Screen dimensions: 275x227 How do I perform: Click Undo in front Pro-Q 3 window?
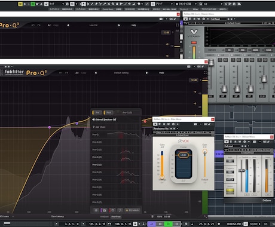[60, 73]
